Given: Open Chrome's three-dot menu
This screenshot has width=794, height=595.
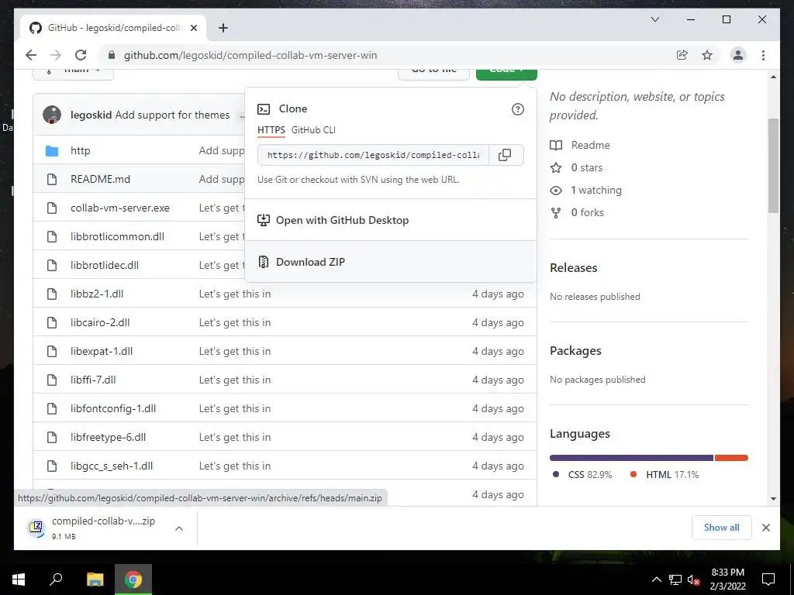Looking at the screenshot, I should pos(763,55).
